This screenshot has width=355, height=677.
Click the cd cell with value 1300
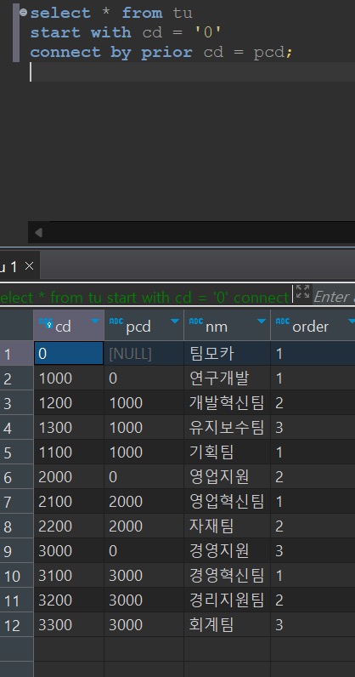point(69,428)
